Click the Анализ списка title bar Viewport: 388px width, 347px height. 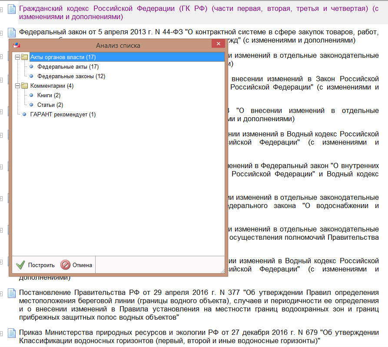click(118, 46)
